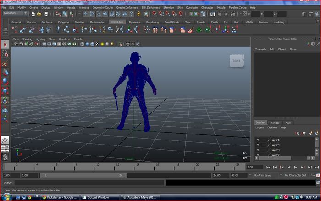Toggle visibility of layer4
The height and width of the screenshot is (201, 321).
tap(258, 145)
